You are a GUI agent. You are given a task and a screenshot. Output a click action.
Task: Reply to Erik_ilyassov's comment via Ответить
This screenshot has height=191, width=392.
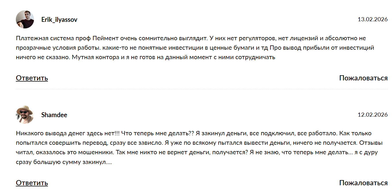click(32, 78)
